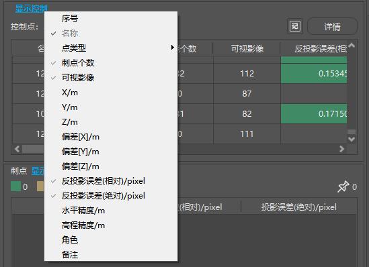
Task: Uncheck the 可视影像 column option
Action: pyautogui.click(x=111, y=78)
